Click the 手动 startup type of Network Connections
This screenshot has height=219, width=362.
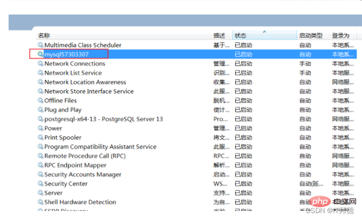click(305, 63)
